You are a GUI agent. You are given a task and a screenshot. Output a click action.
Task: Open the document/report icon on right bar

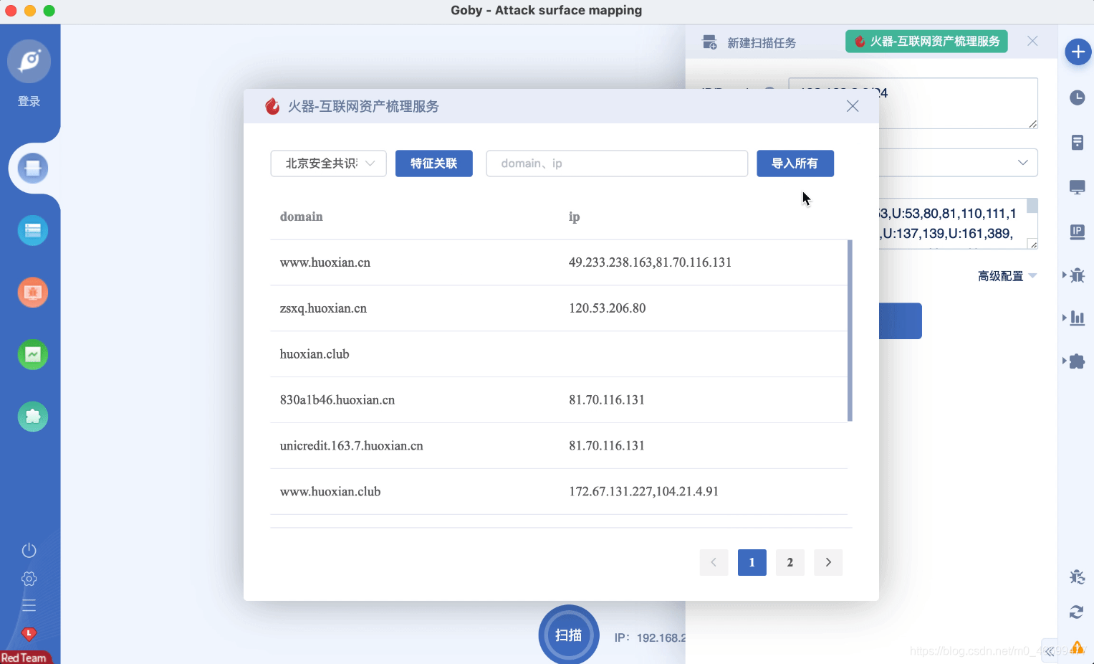[1078, 142]
